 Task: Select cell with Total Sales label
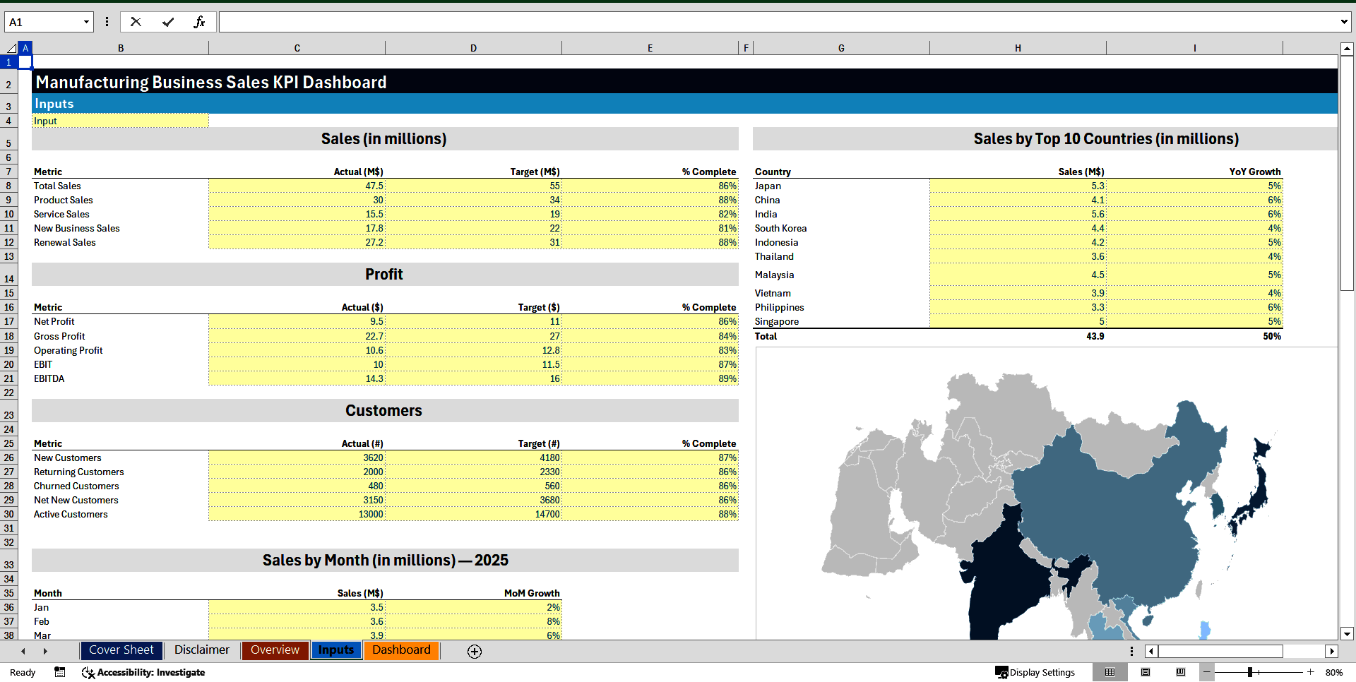(121, 186)
